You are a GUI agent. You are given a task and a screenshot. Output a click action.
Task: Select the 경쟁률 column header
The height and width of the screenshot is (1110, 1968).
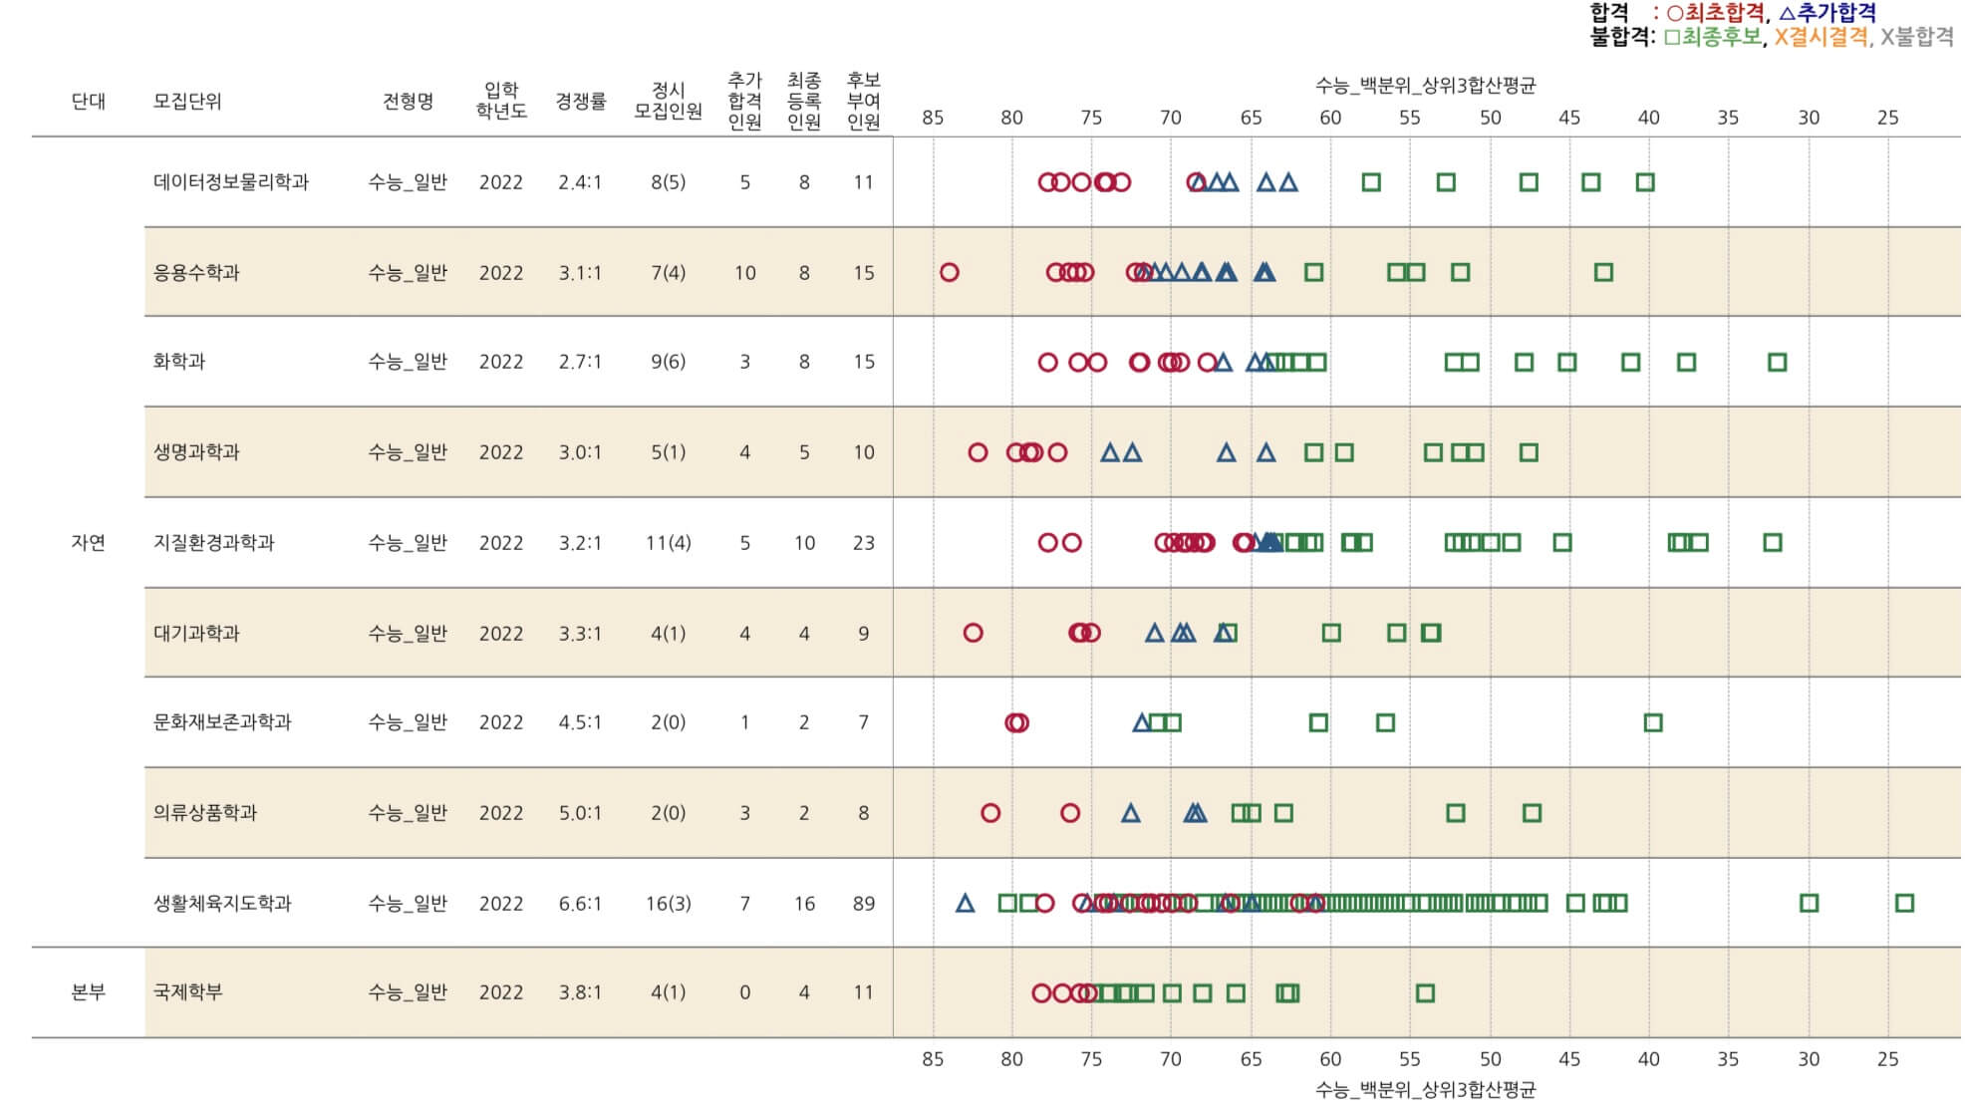click(581, 101)
